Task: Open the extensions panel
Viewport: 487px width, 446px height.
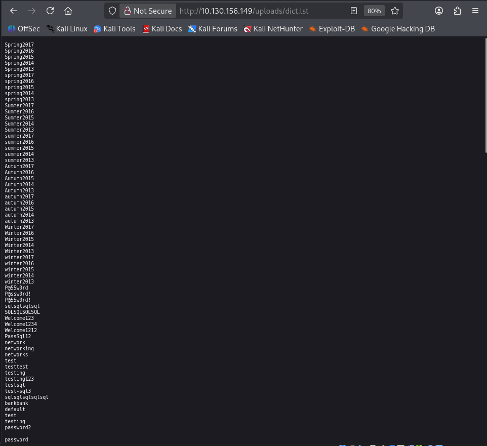Action: click(457, 11)
